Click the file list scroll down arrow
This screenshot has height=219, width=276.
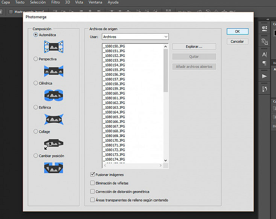pyautogui.click(x=165, y=161)
